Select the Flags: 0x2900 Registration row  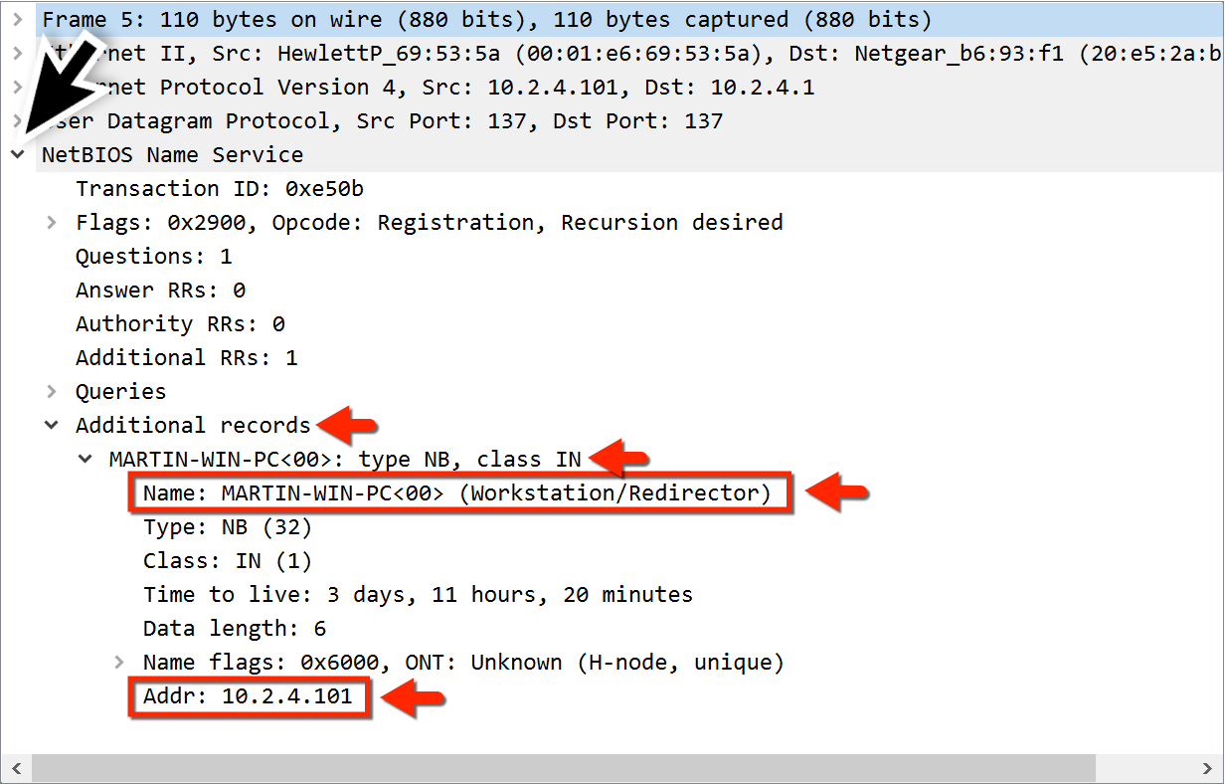(x=430, y=223)
